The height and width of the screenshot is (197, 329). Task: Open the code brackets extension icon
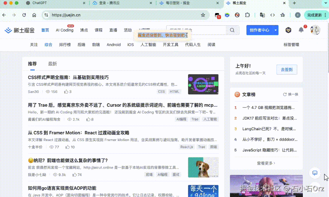click(x=273, y=15)
